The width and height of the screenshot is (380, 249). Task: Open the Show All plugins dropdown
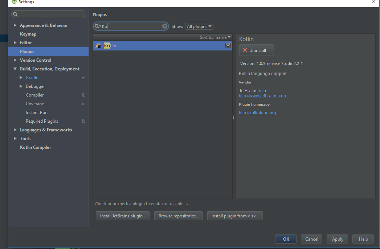point(199,26)
